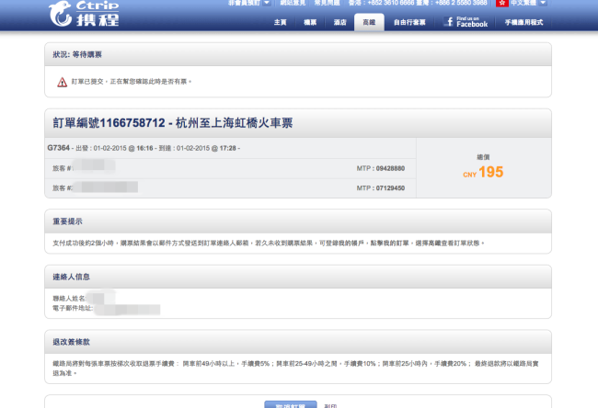Expand the 非會員預訂 dropdown arrow

(267, 3)
